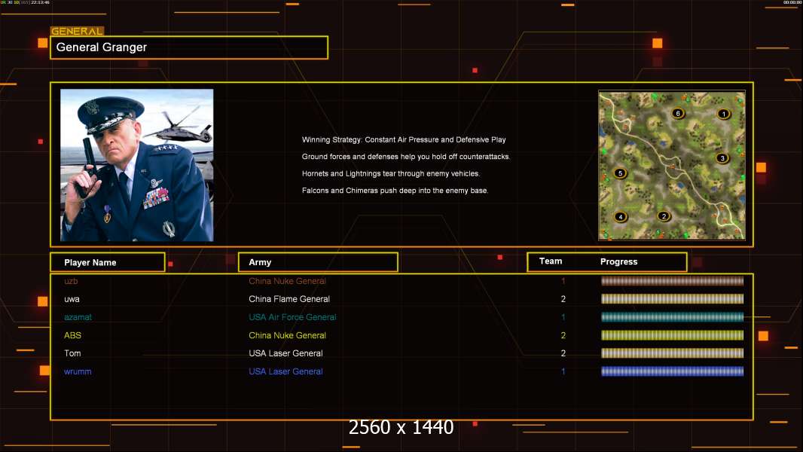Viewport: 803px width, 452px height.
Task: Click the 2560 x 1440 resolution text
Action: [x=401, y=427]
